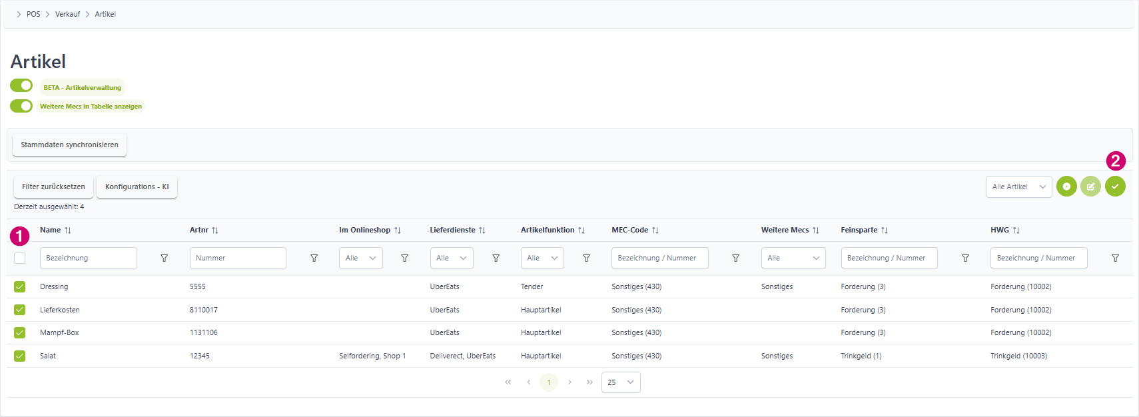The height and width of the screenshot is (417, 1139).
Task: Open the Name column filter icon
Action: coord(165,258)
